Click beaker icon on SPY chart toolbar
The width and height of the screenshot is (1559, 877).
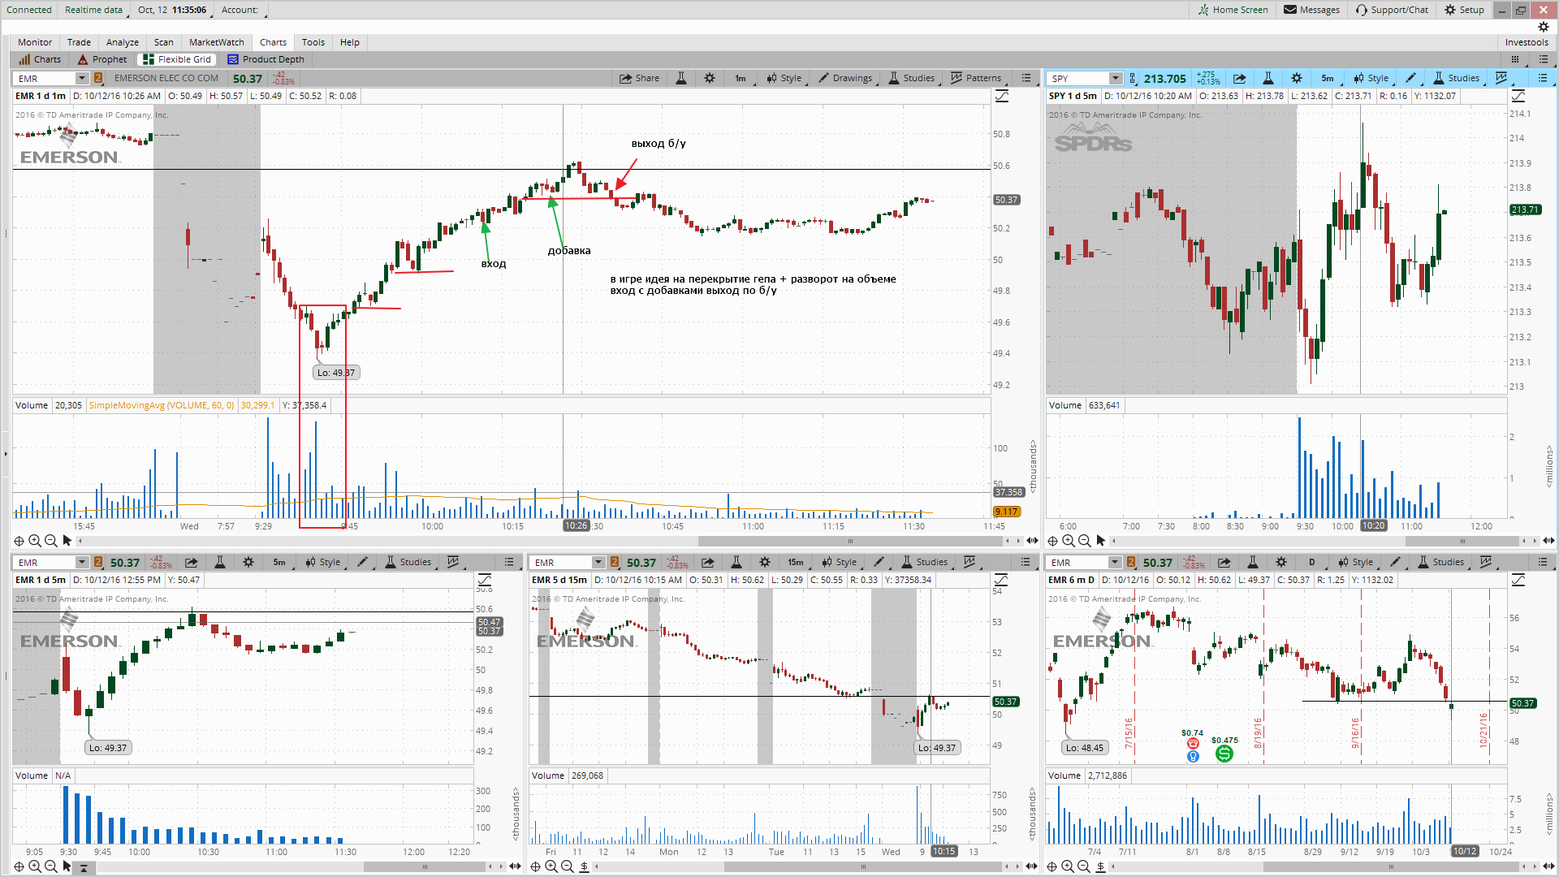(x=1268, y=78)
